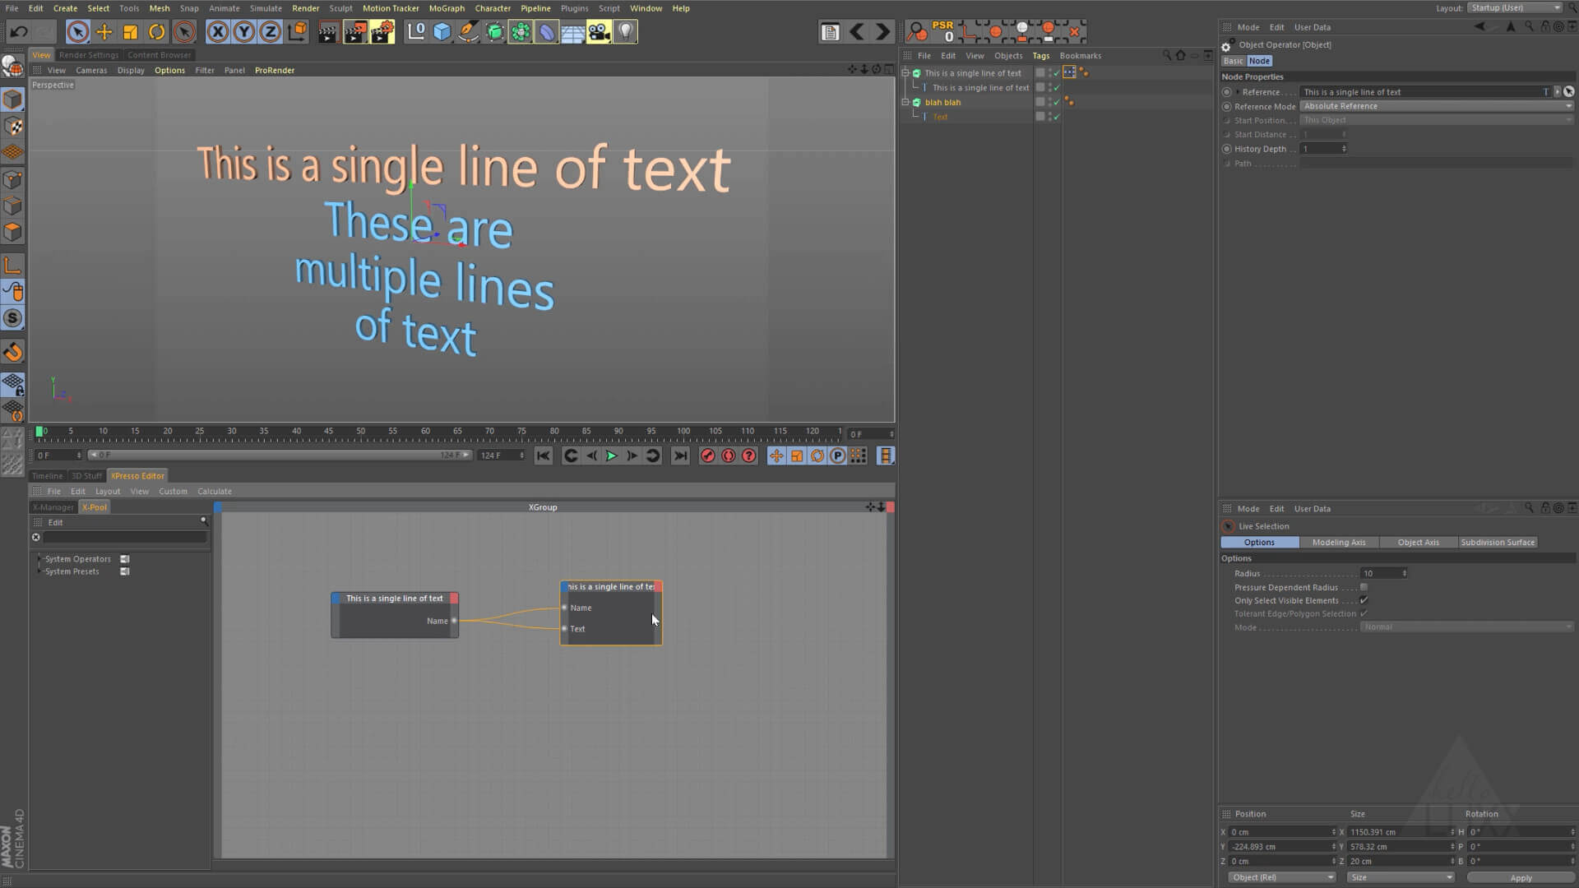1579x888 pixels.
Task: Click the Apply button
Action: pyautogui.click(x=1521, y=878)
